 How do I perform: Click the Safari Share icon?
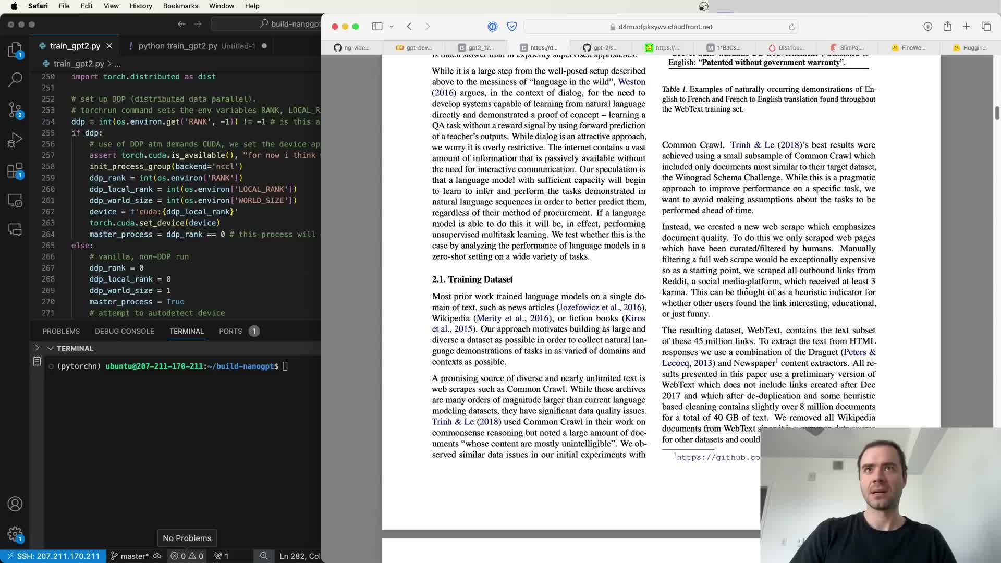947,27
